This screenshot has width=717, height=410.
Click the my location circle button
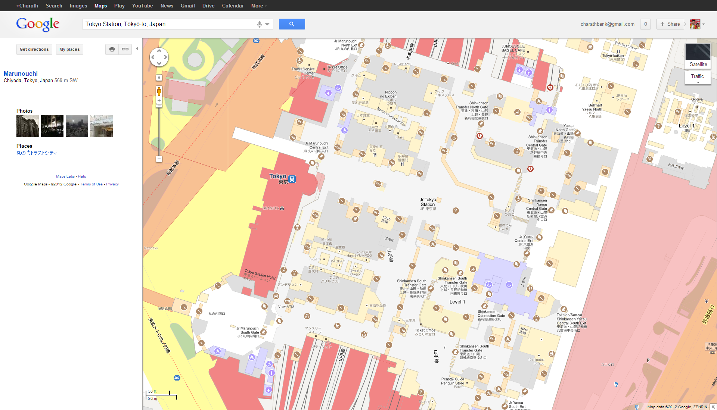pos(159,78)
